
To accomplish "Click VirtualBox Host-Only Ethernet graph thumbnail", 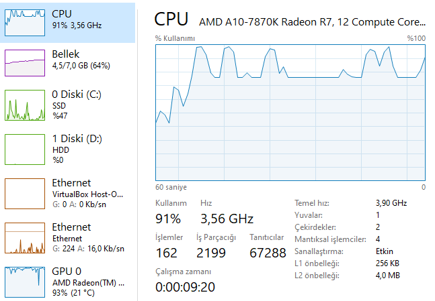I will tap(25, 193).
